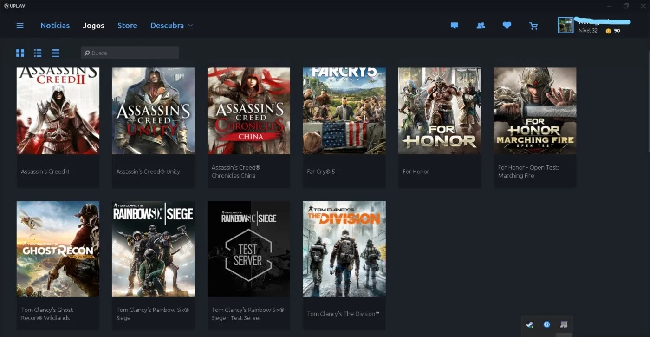Open the shopping cart
The height and width of the screenshot is (337, 650).
533,26
